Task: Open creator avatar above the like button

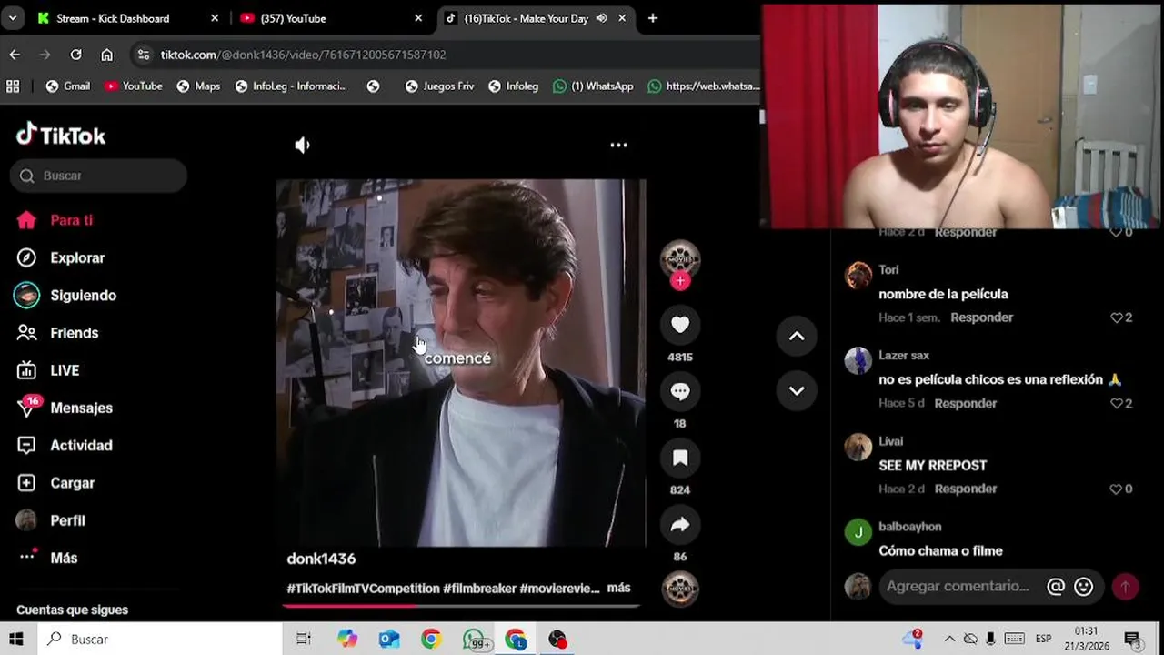Action: (680, 258)
